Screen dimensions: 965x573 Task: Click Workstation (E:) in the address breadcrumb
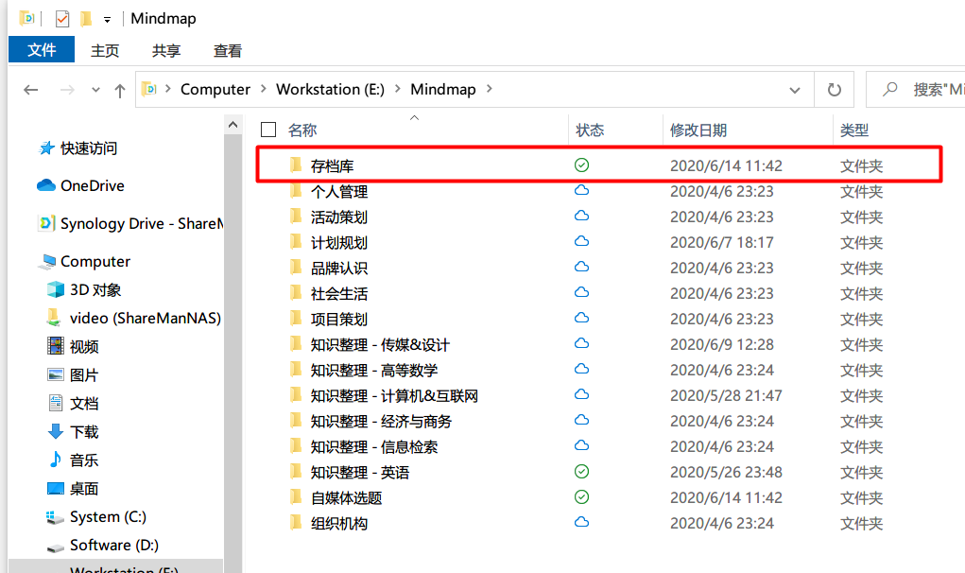click(x=330, y=89)
